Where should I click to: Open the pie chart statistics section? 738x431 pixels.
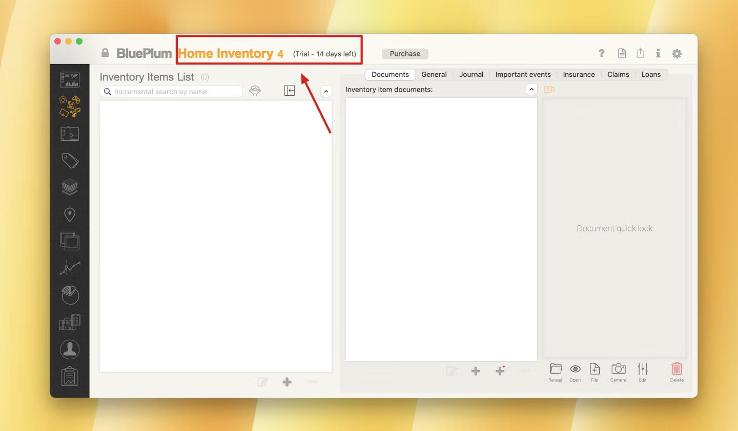point(70,295)
